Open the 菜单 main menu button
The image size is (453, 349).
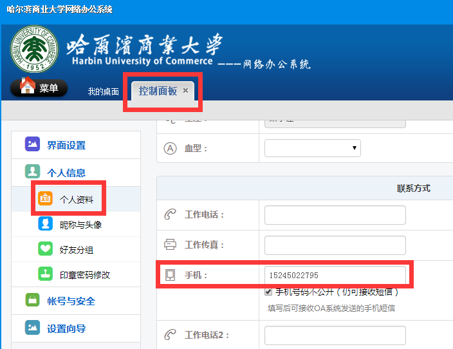click(x=39, y=88)
